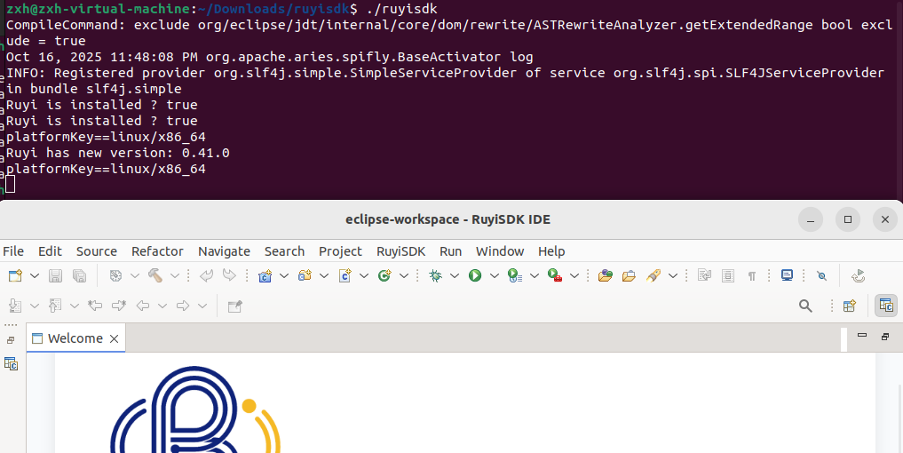Toggle Show Whitespace Characters pilcrow icon

pos(752,276)
